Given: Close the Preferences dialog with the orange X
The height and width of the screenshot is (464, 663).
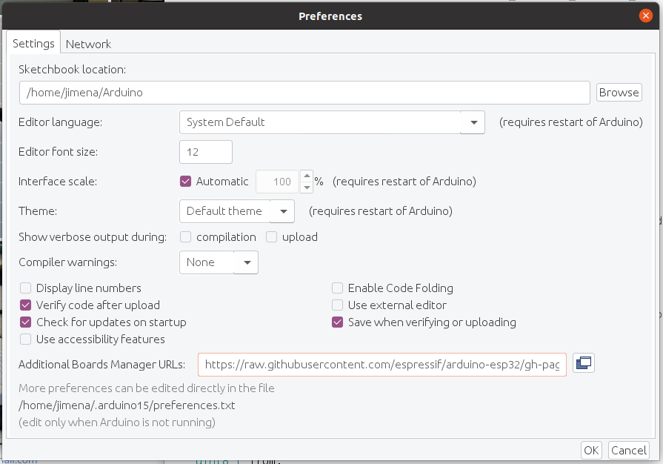Looking at the screenshot, I should coord(645,16).
